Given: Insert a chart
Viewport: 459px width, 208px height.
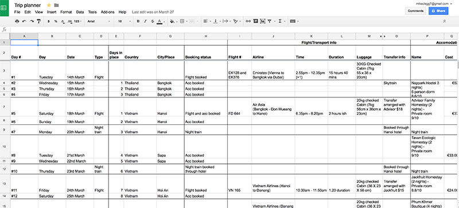Looking at the screenshot, I should [x=263, y=21].
